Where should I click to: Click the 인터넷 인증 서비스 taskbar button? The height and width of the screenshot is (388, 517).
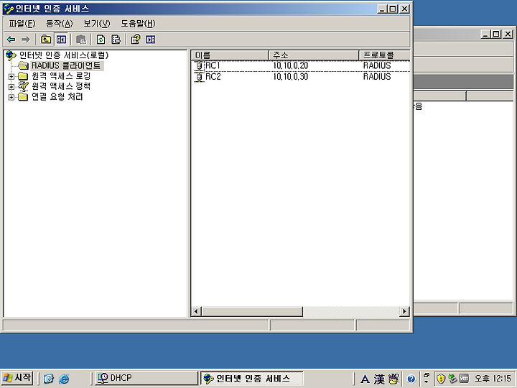252,379
